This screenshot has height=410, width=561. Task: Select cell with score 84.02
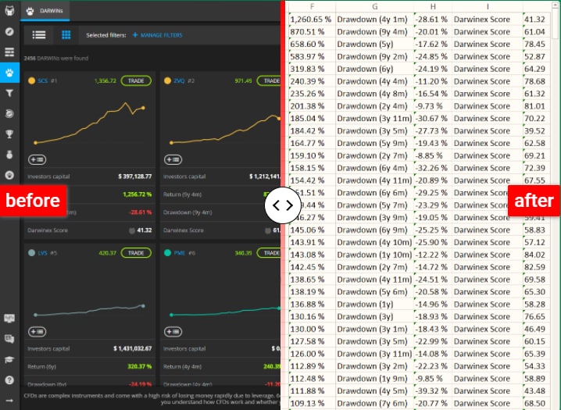[535, 255]
